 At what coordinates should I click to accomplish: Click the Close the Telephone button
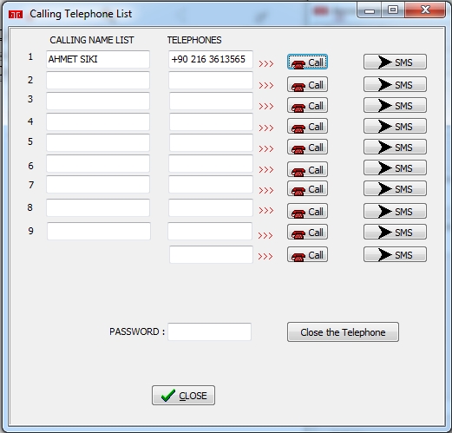point(343,332)
